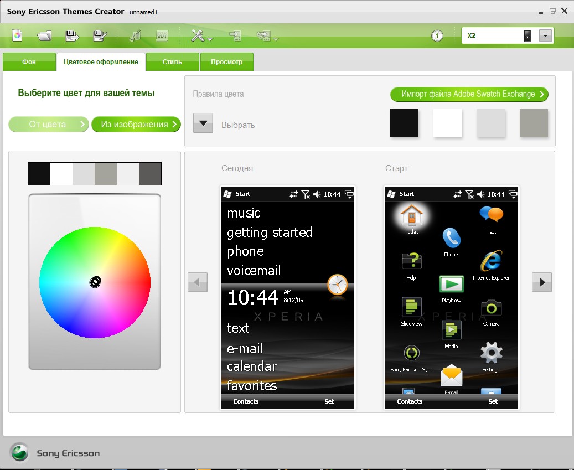Click the 10:44 clock text in Сегодня preview
The height and width of the screenshot is (470, 574).
253,298
